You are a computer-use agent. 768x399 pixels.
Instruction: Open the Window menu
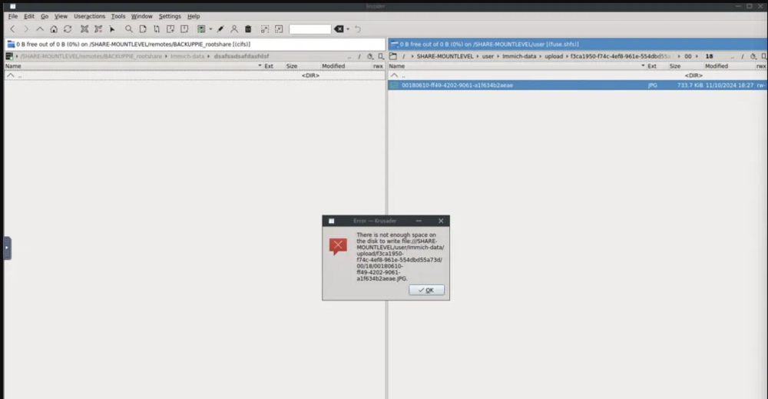point(141,16)
